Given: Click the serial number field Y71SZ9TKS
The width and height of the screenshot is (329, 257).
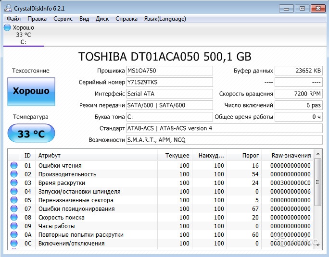Looking at the screenshot, I should pos(169,82).
